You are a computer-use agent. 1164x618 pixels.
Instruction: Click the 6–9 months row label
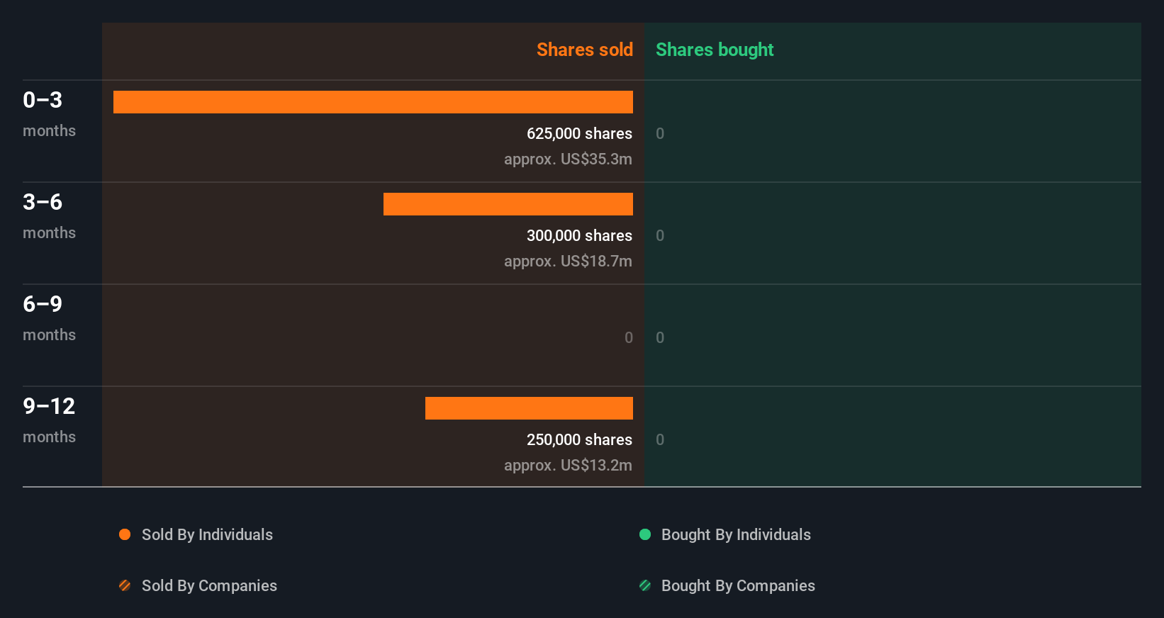[x=49, y=318]
